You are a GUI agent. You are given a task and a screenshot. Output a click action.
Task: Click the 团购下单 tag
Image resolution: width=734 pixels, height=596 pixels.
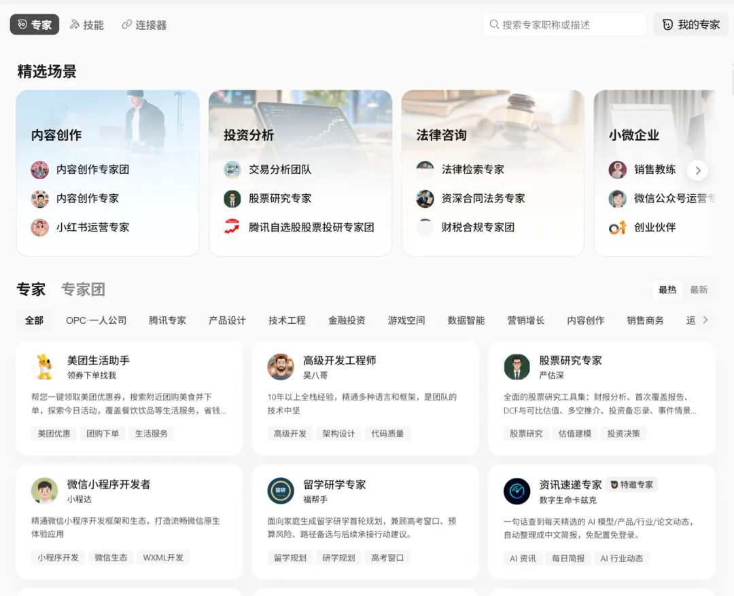103,433
